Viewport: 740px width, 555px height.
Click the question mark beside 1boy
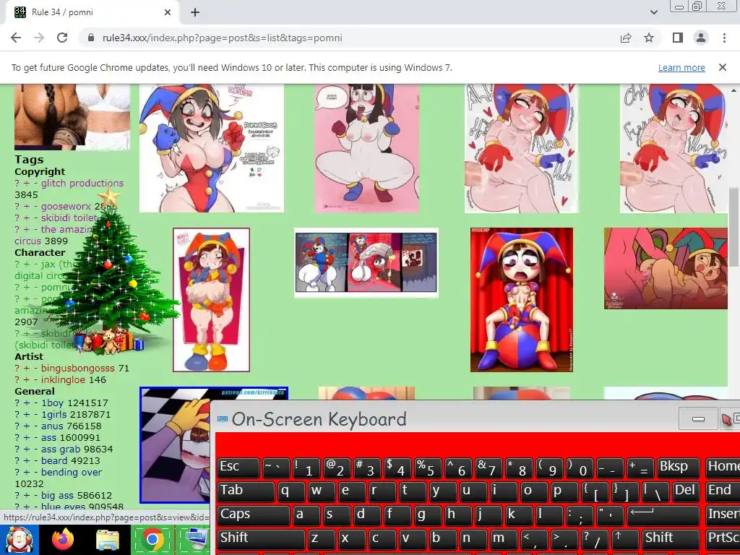17,403
